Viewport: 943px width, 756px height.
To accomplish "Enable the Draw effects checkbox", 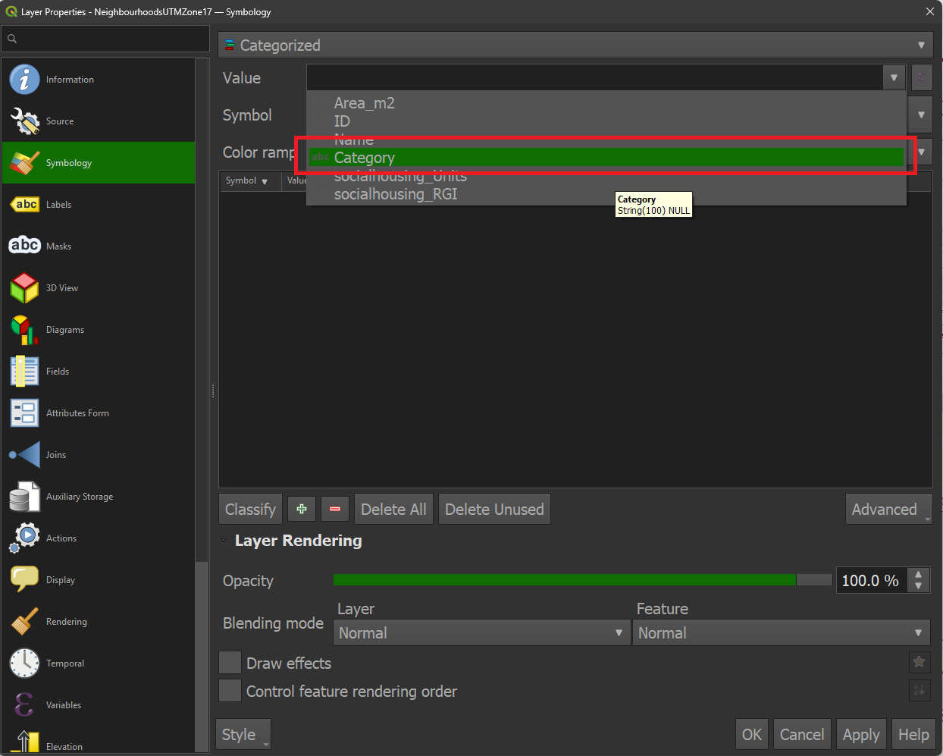I will coord(230,663).
